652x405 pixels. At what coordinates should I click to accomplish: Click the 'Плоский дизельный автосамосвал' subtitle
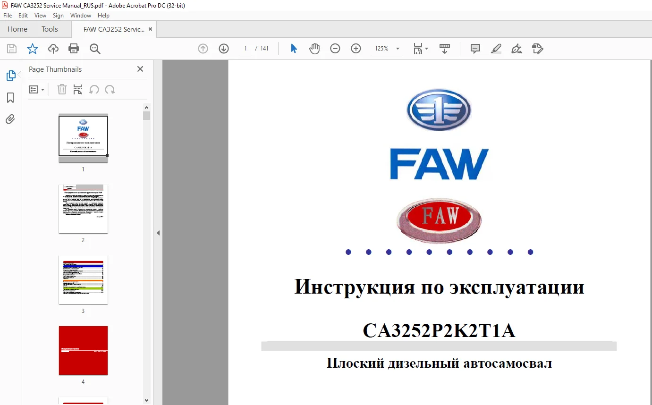coord(439,363)
